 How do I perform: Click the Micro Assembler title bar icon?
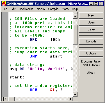coord(4,4)
